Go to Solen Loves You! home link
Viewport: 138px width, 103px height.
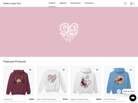coord(12,3)
